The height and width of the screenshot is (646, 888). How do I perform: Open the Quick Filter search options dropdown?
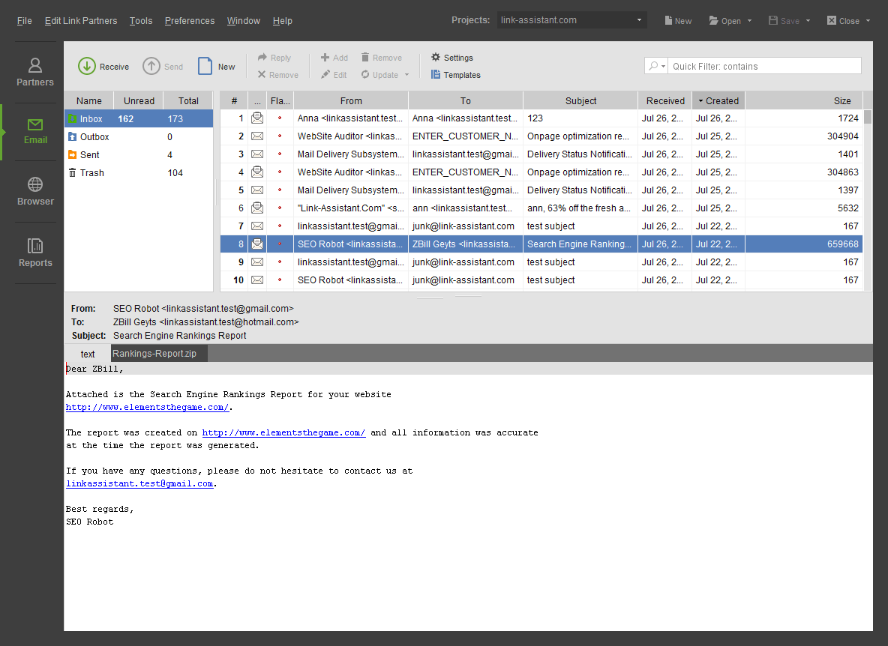click(x=656, y=66)
